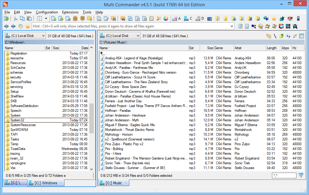
Task: Click the view file magnifier icon
Action: 99,18
